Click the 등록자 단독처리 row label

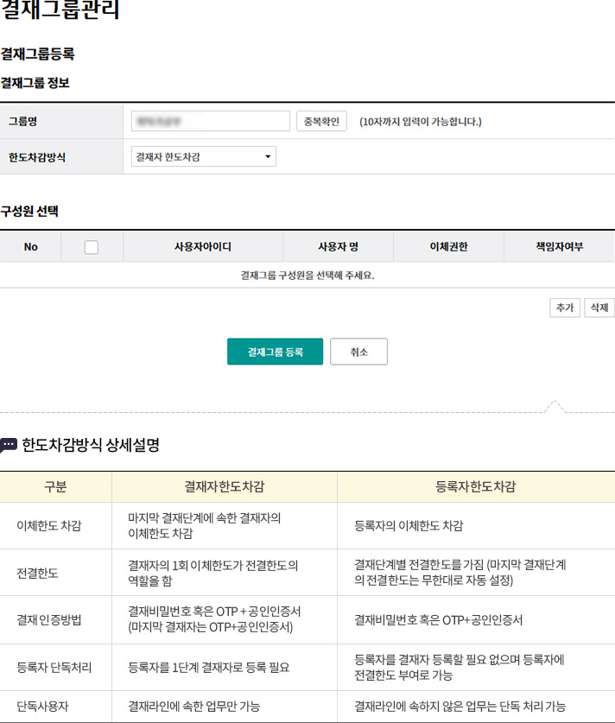point(54,667)
